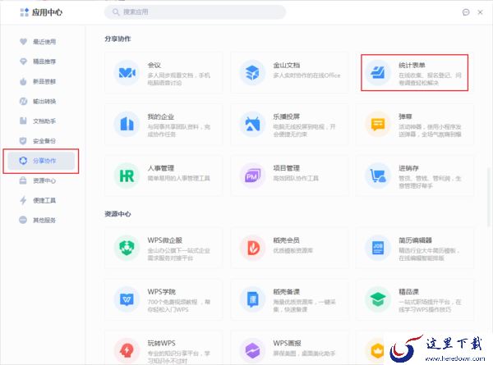
Task: Click the 简历编辑器 title text
Action: point(415,240)
